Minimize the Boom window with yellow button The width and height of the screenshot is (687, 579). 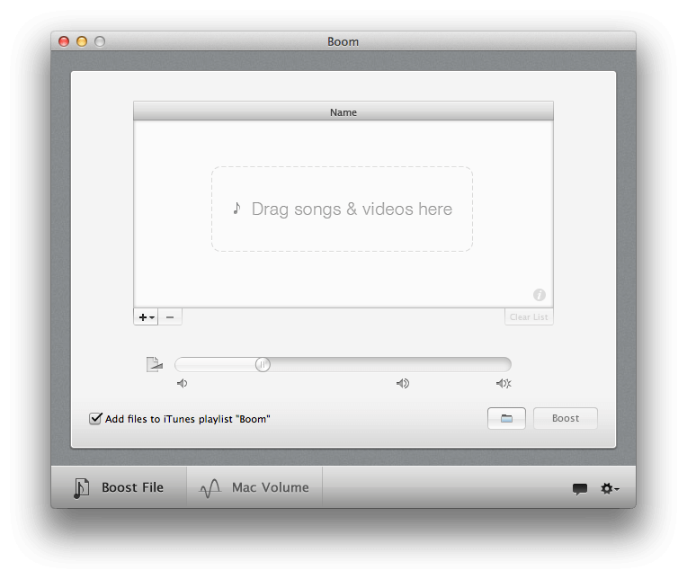(x=82, y=41)
